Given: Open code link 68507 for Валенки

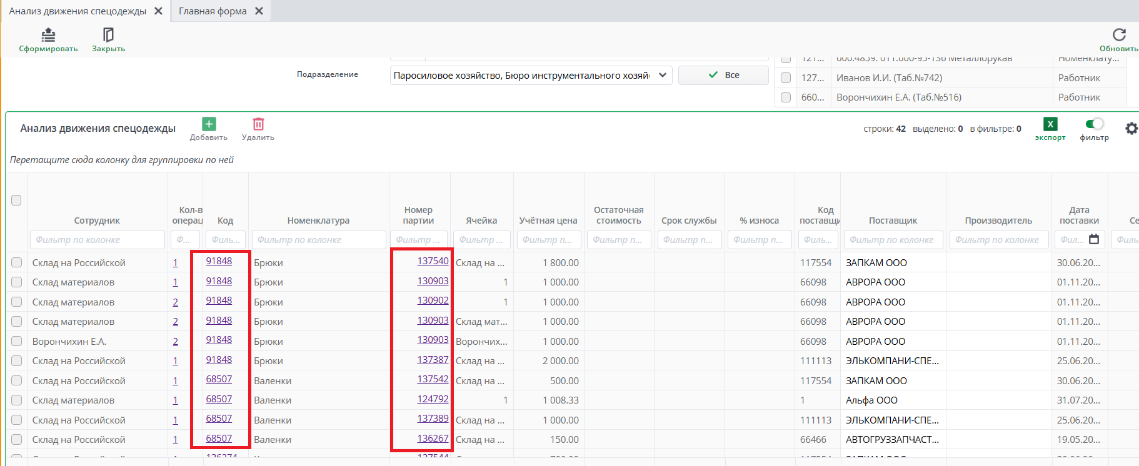Looking at the screenshot, I should [x=219, y=379].
